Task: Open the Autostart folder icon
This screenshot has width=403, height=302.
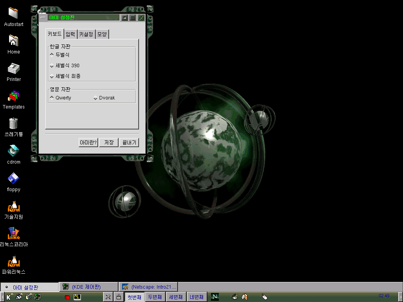Action: point(13,13)
